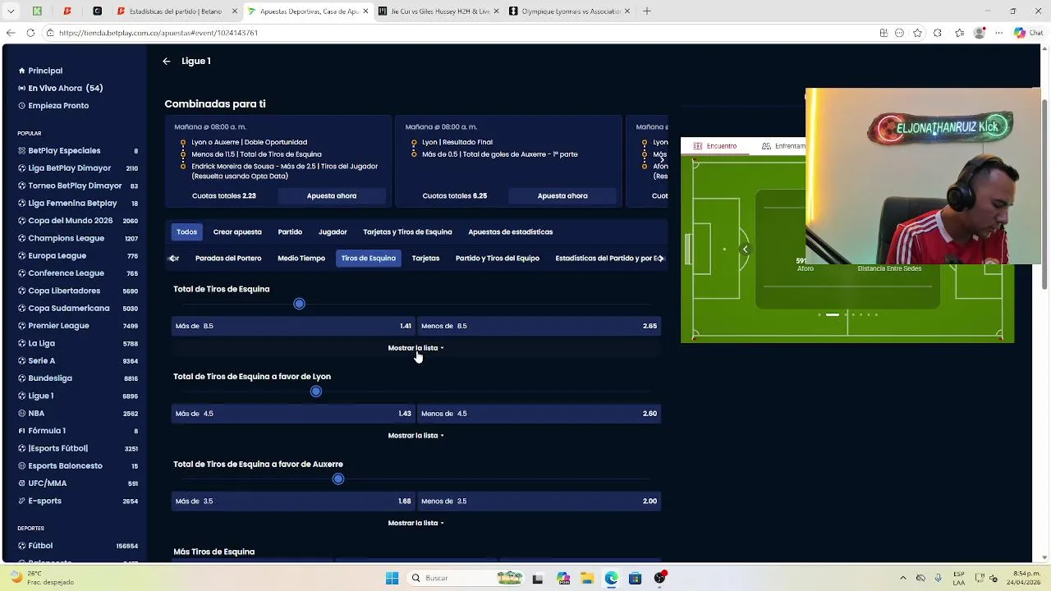Select the Medio Tiempo category
The width and height of the screenshot is (1051, 591).
click(x=301, y=258)
